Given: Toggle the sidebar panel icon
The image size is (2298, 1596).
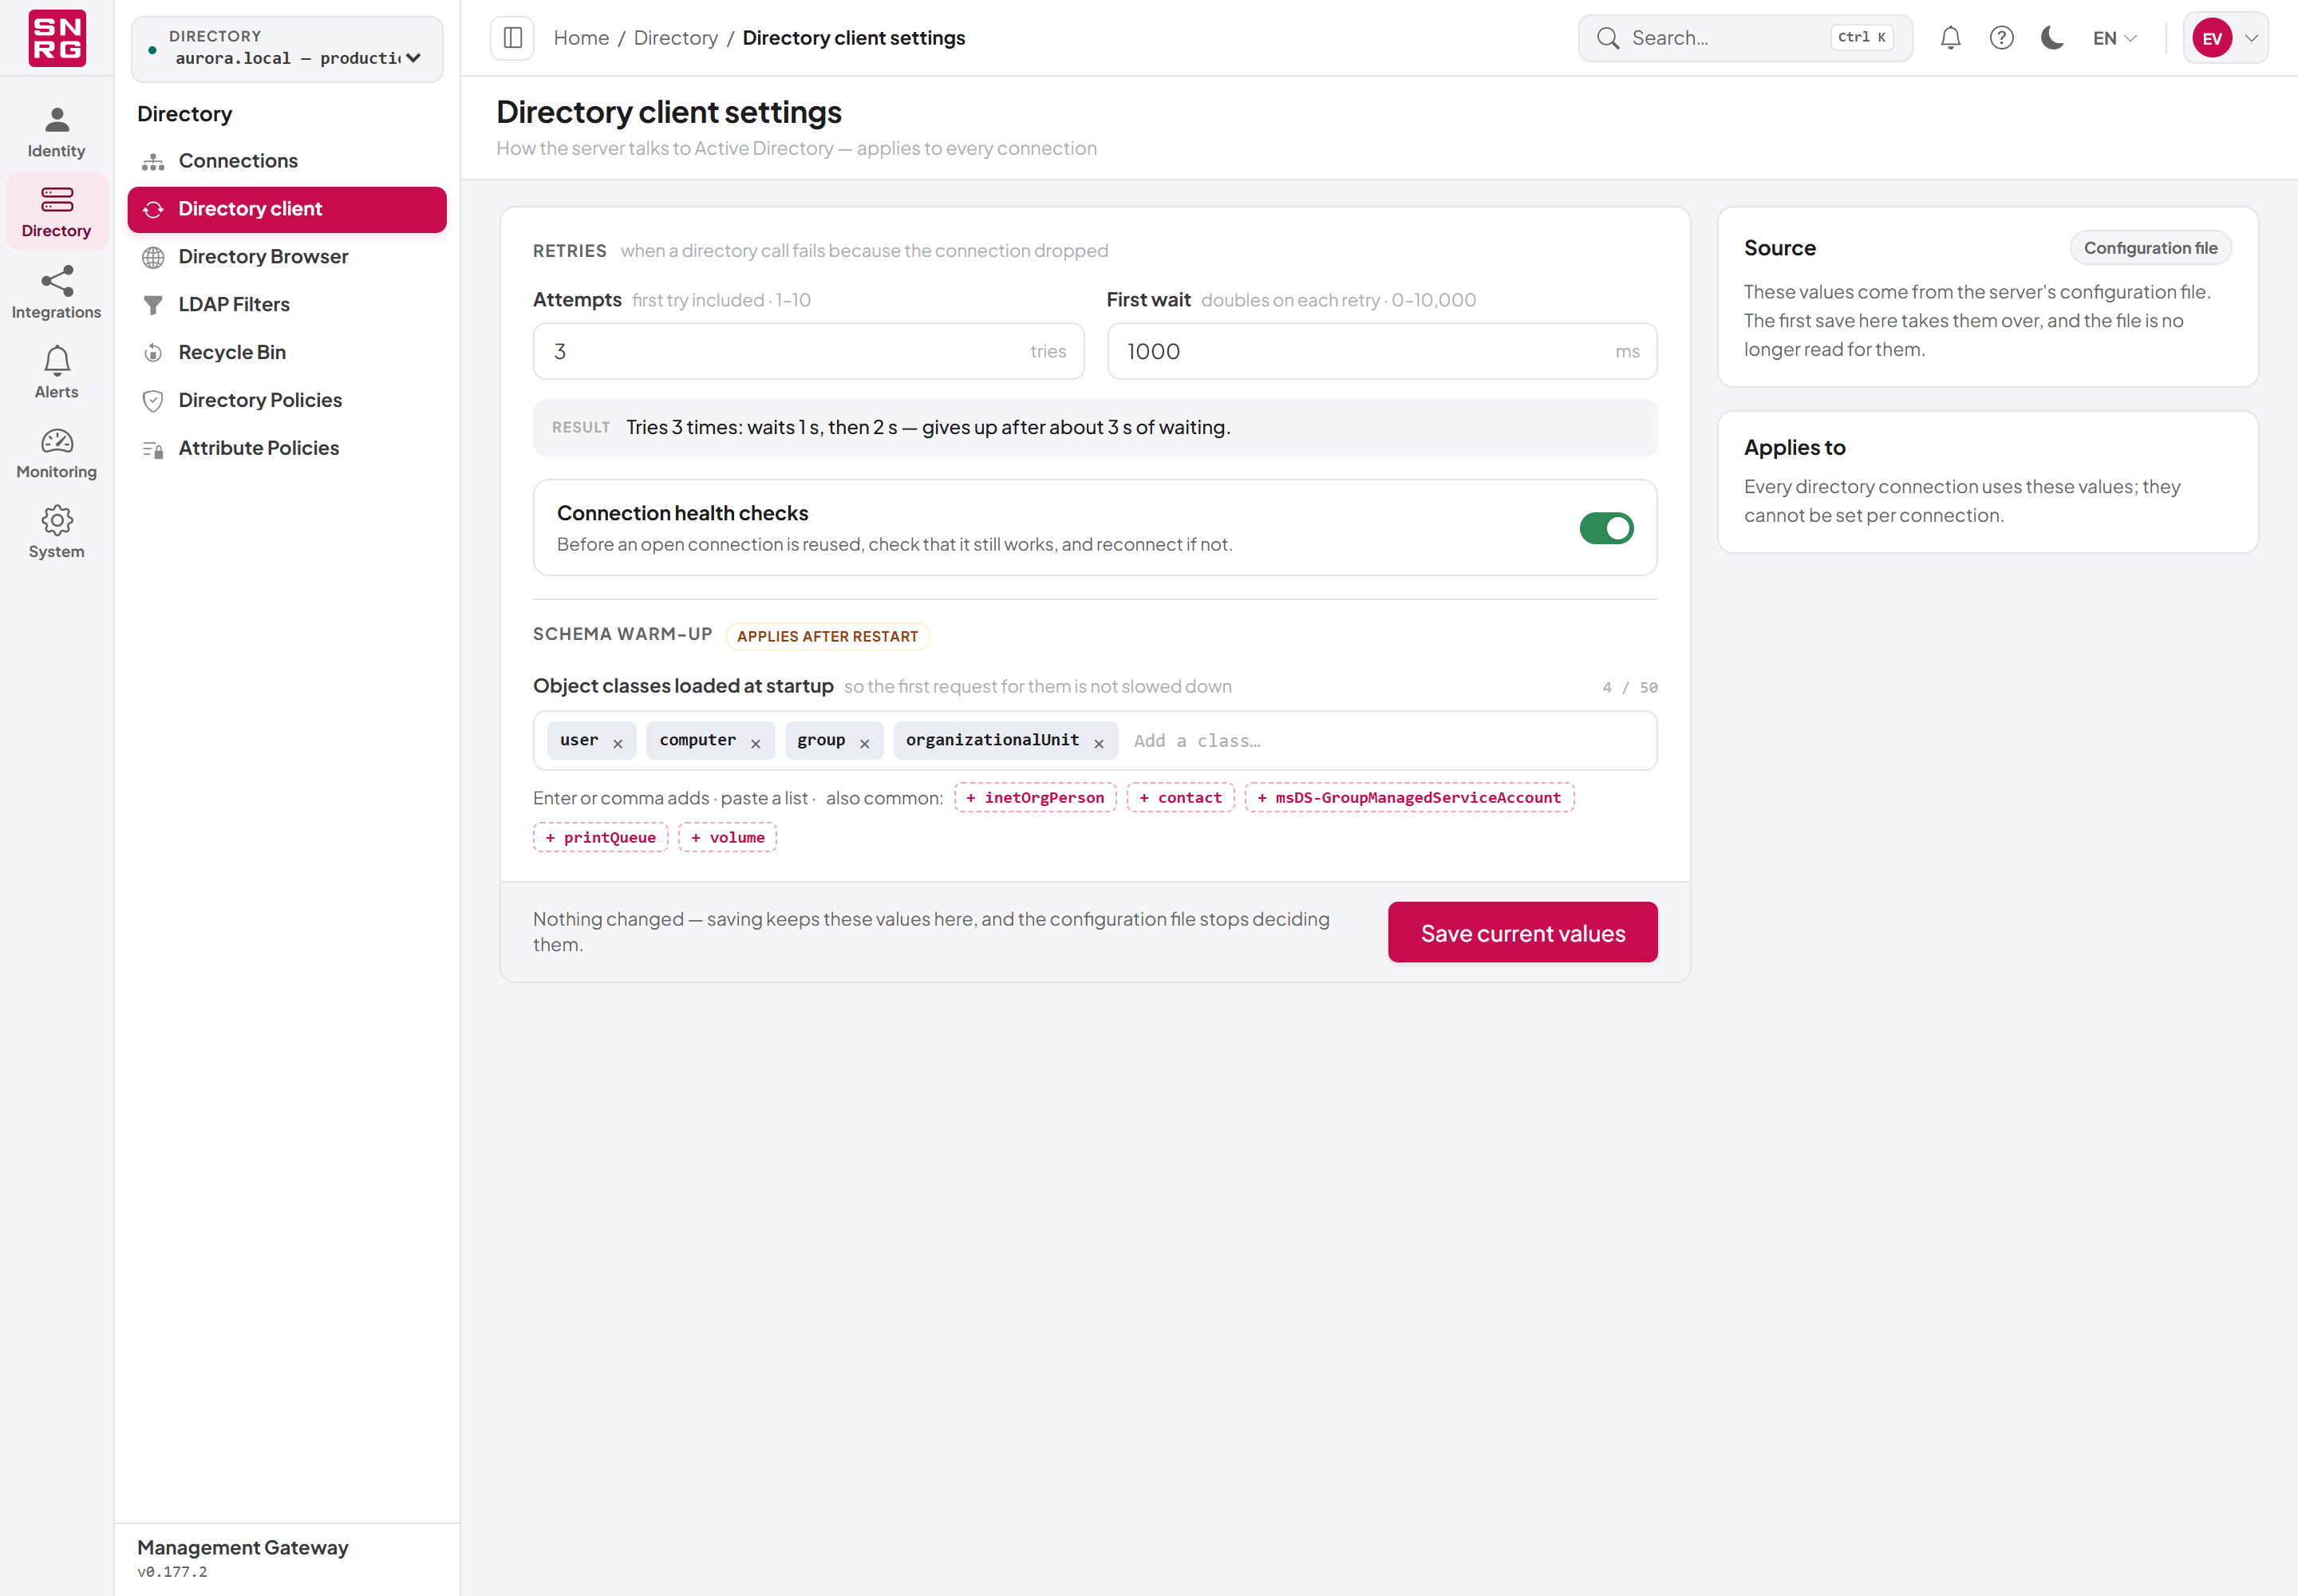Looking at the screenshot, I should tap(512, 38).
